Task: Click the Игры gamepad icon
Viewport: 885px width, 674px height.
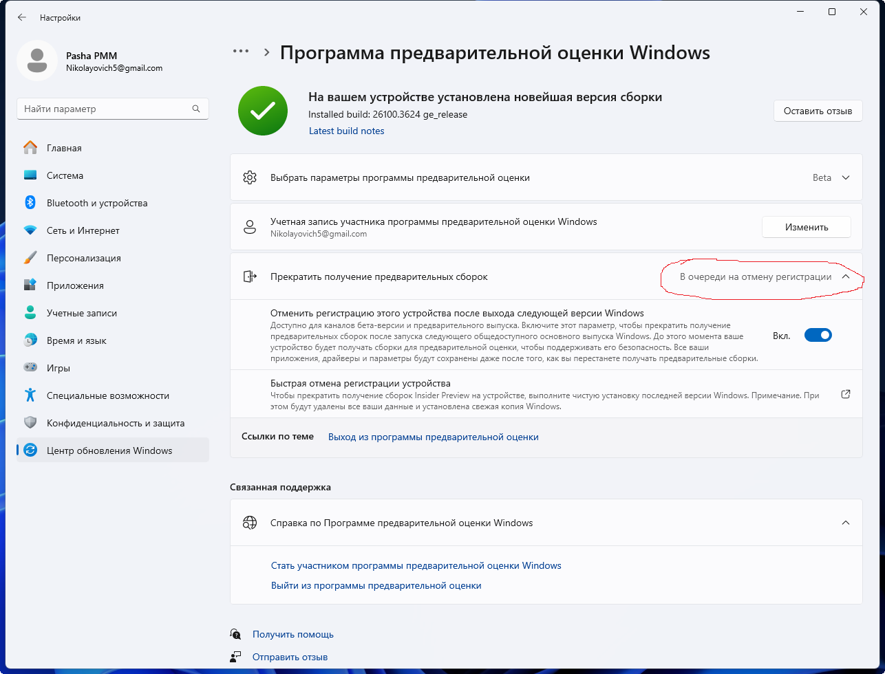Action: coord(30,368)
